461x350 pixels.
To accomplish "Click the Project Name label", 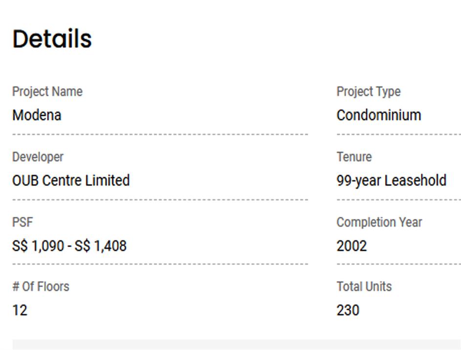I will tap(47, 92).
